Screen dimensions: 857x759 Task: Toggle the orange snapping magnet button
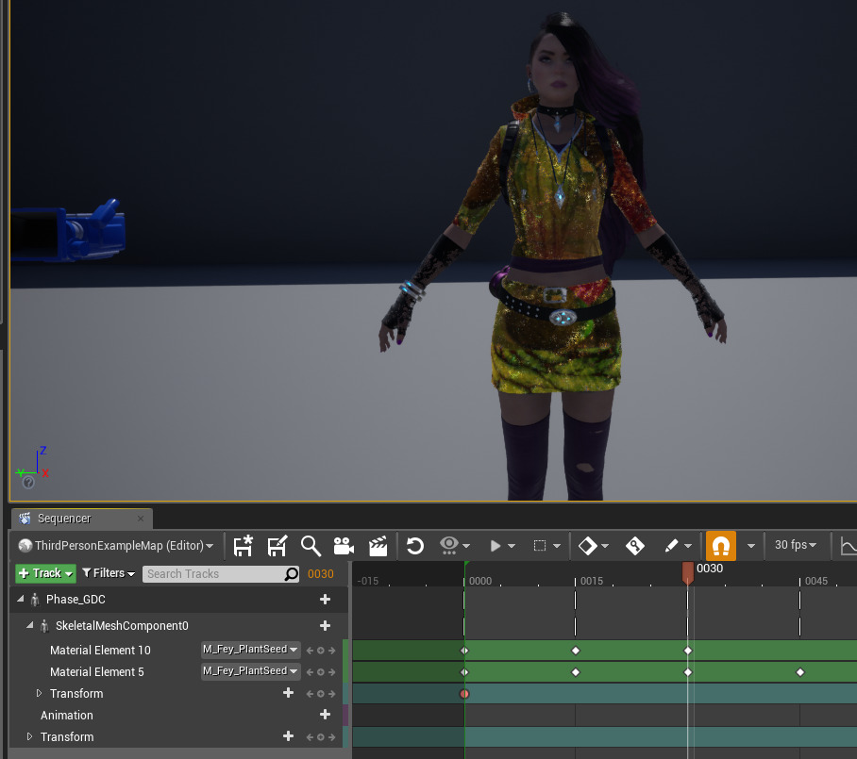pos(720,546)
